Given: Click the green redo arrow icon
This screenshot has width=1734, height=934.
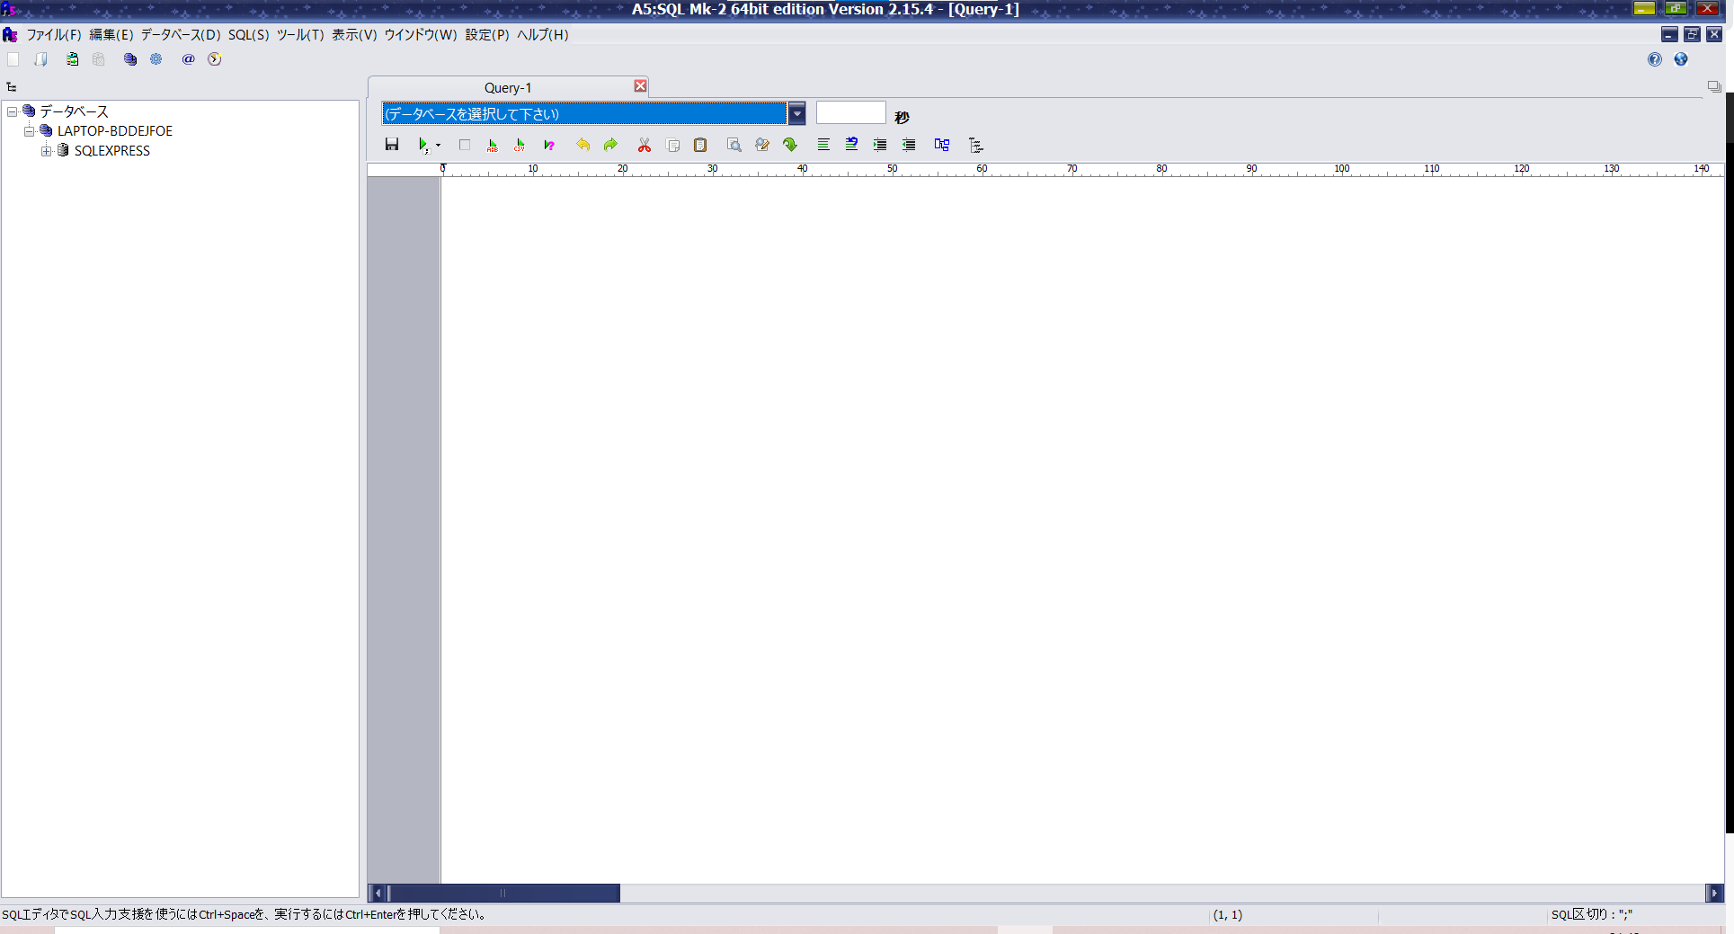Looking at the screenshot, I should (611, 145).
